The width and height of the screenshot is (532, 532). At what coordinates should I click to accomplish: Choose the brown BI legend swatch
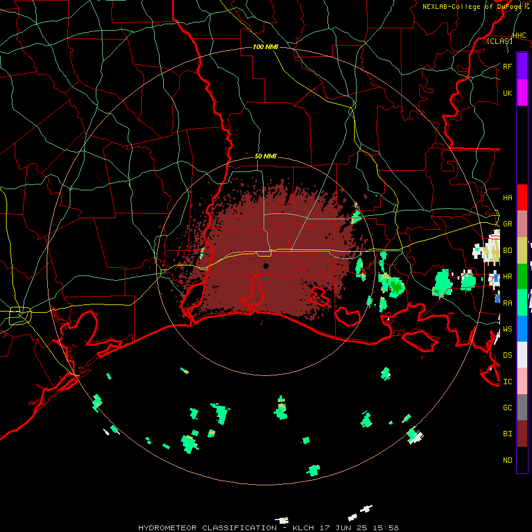pyautogui.click(x=522, y=434)
